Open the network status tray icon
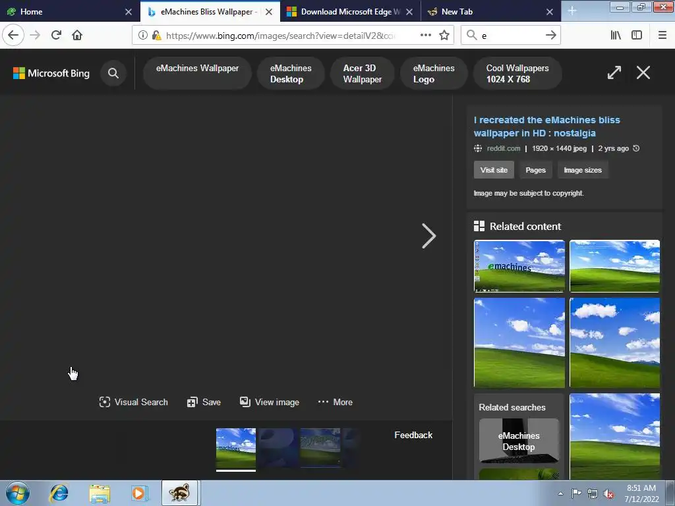This screenshot has width=675, height=506. point(593,493)
